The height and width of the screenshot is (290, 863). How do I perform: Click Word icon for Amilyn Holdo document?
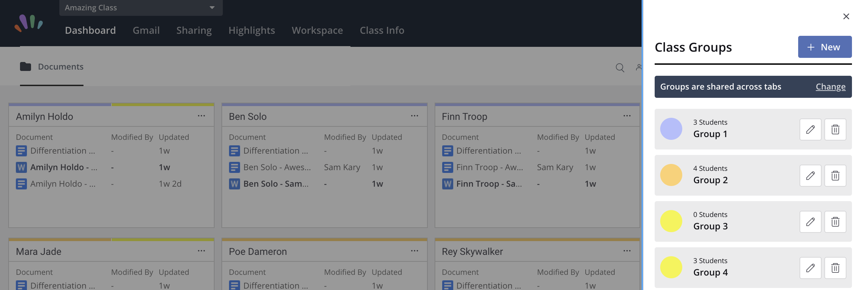(21, 167)
